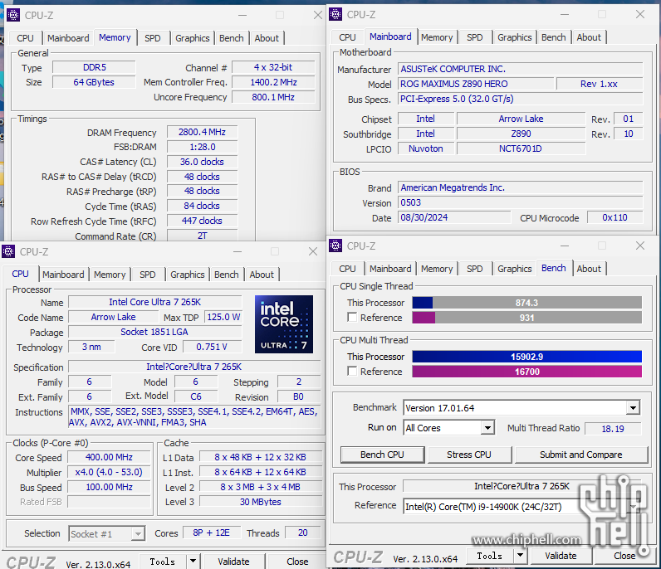Click the CAS# Latency value 36.0 clocks
Image resolution: width=661 pixels, height=569 pixels.
203,162
